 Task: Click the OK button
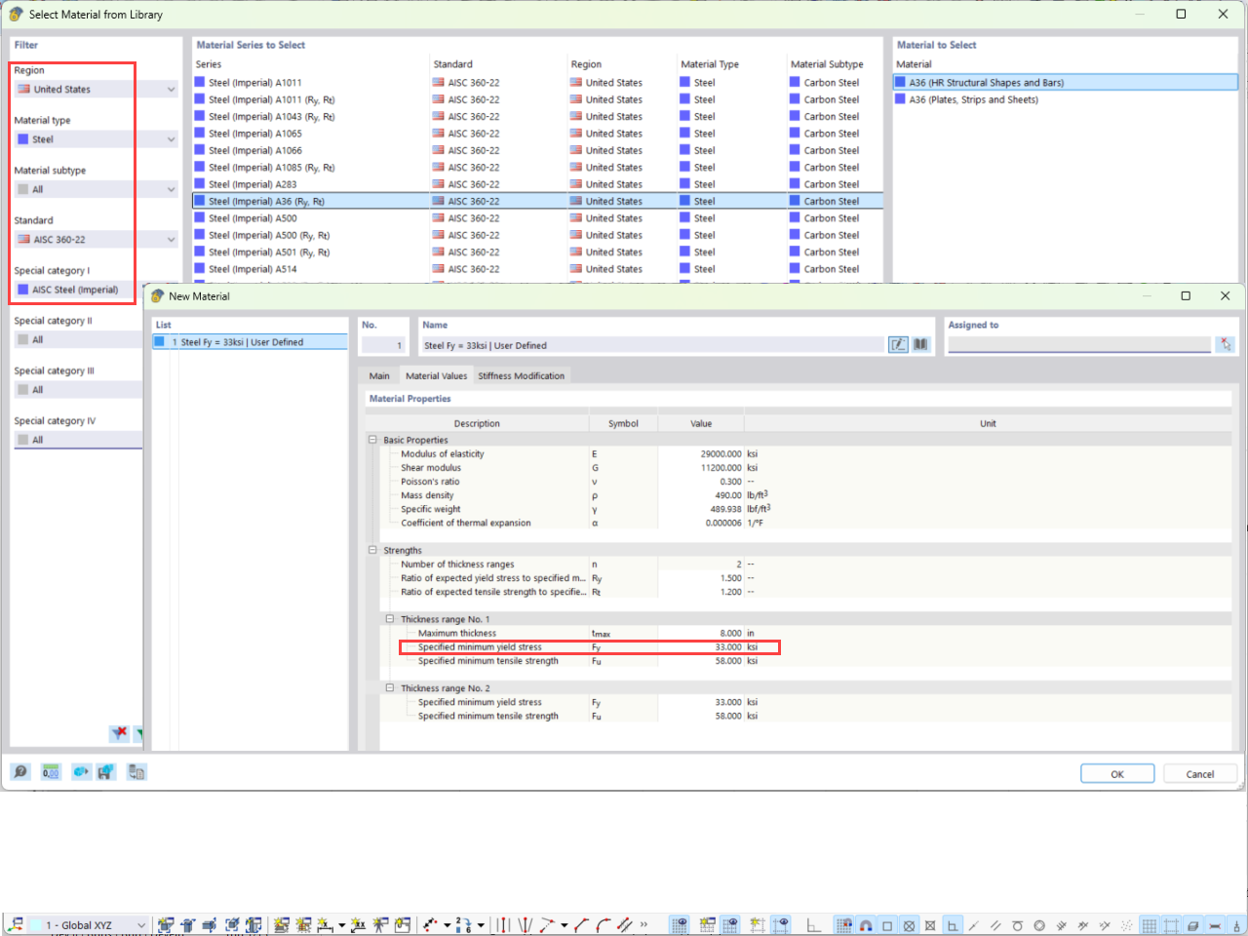[1117, 773]
